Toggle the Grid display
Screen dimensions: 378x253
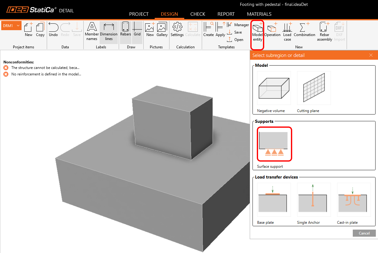pyautogui.click(x=137, y=30)
